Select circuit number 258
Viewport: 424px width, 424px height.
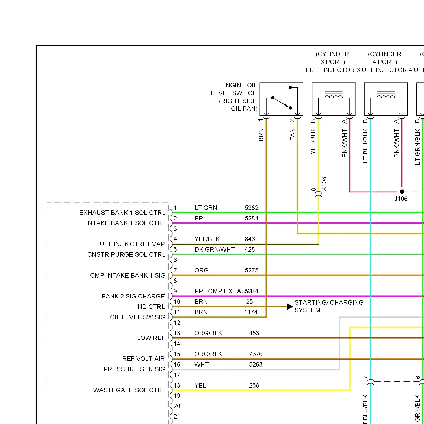click(x=254, y=385)
